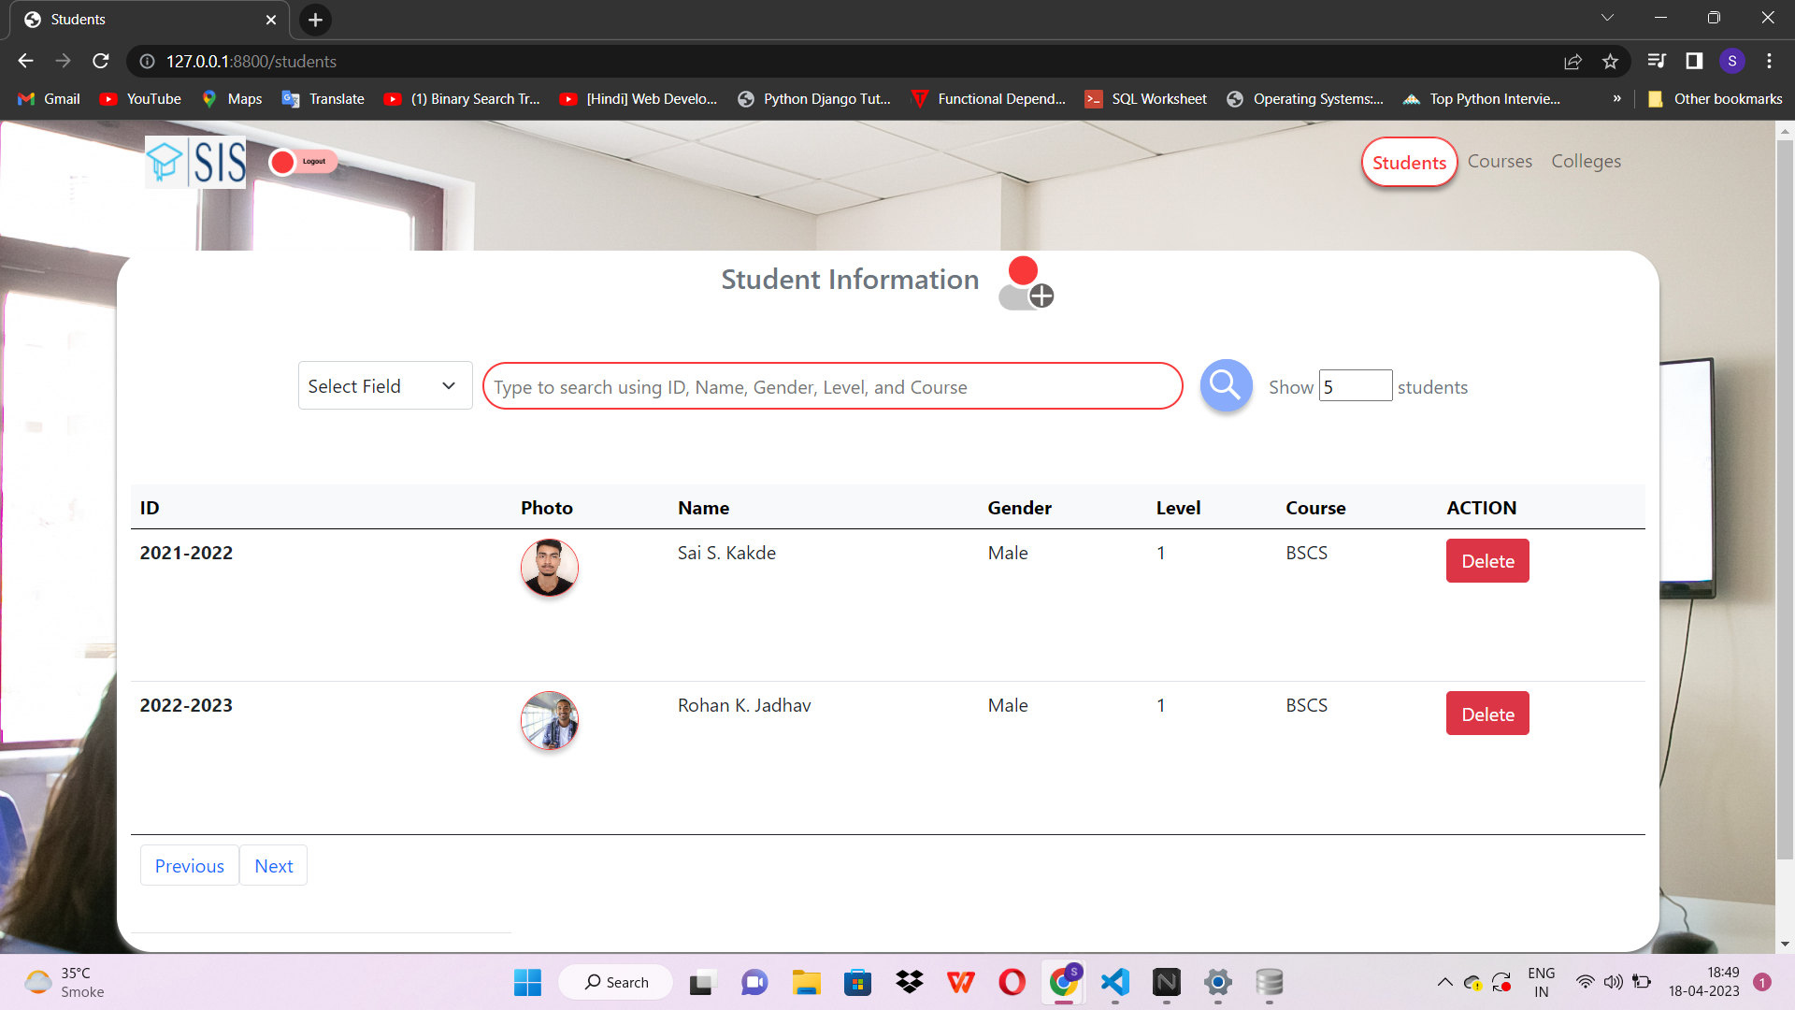Toggle the bookmark star for this page
The height and width of the screenshot is (1010, 1795).
[x=1611, y=61]
